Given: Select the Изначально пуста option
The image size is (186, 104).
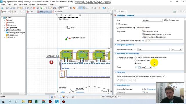Looking at the screenshot, I should point(143,31).
